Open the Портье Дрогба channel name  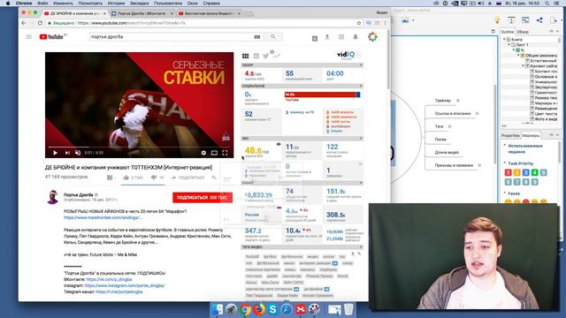pos(79,194)
